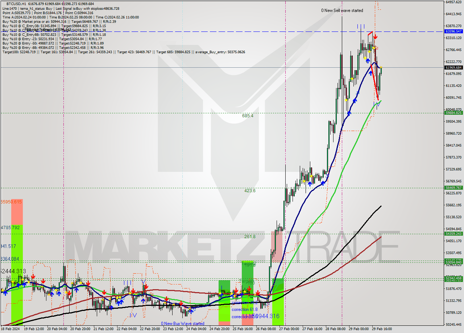Click the 'Point A:50539.773' info line
This screenshot has height=333, width=464.
(x=48, y=13)
